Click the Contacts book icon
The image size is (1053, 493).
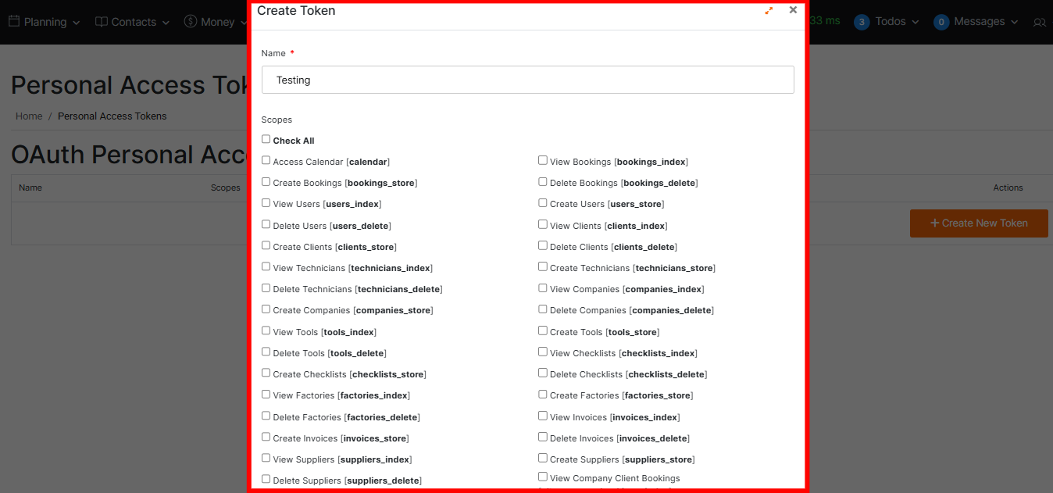(102, 22)
